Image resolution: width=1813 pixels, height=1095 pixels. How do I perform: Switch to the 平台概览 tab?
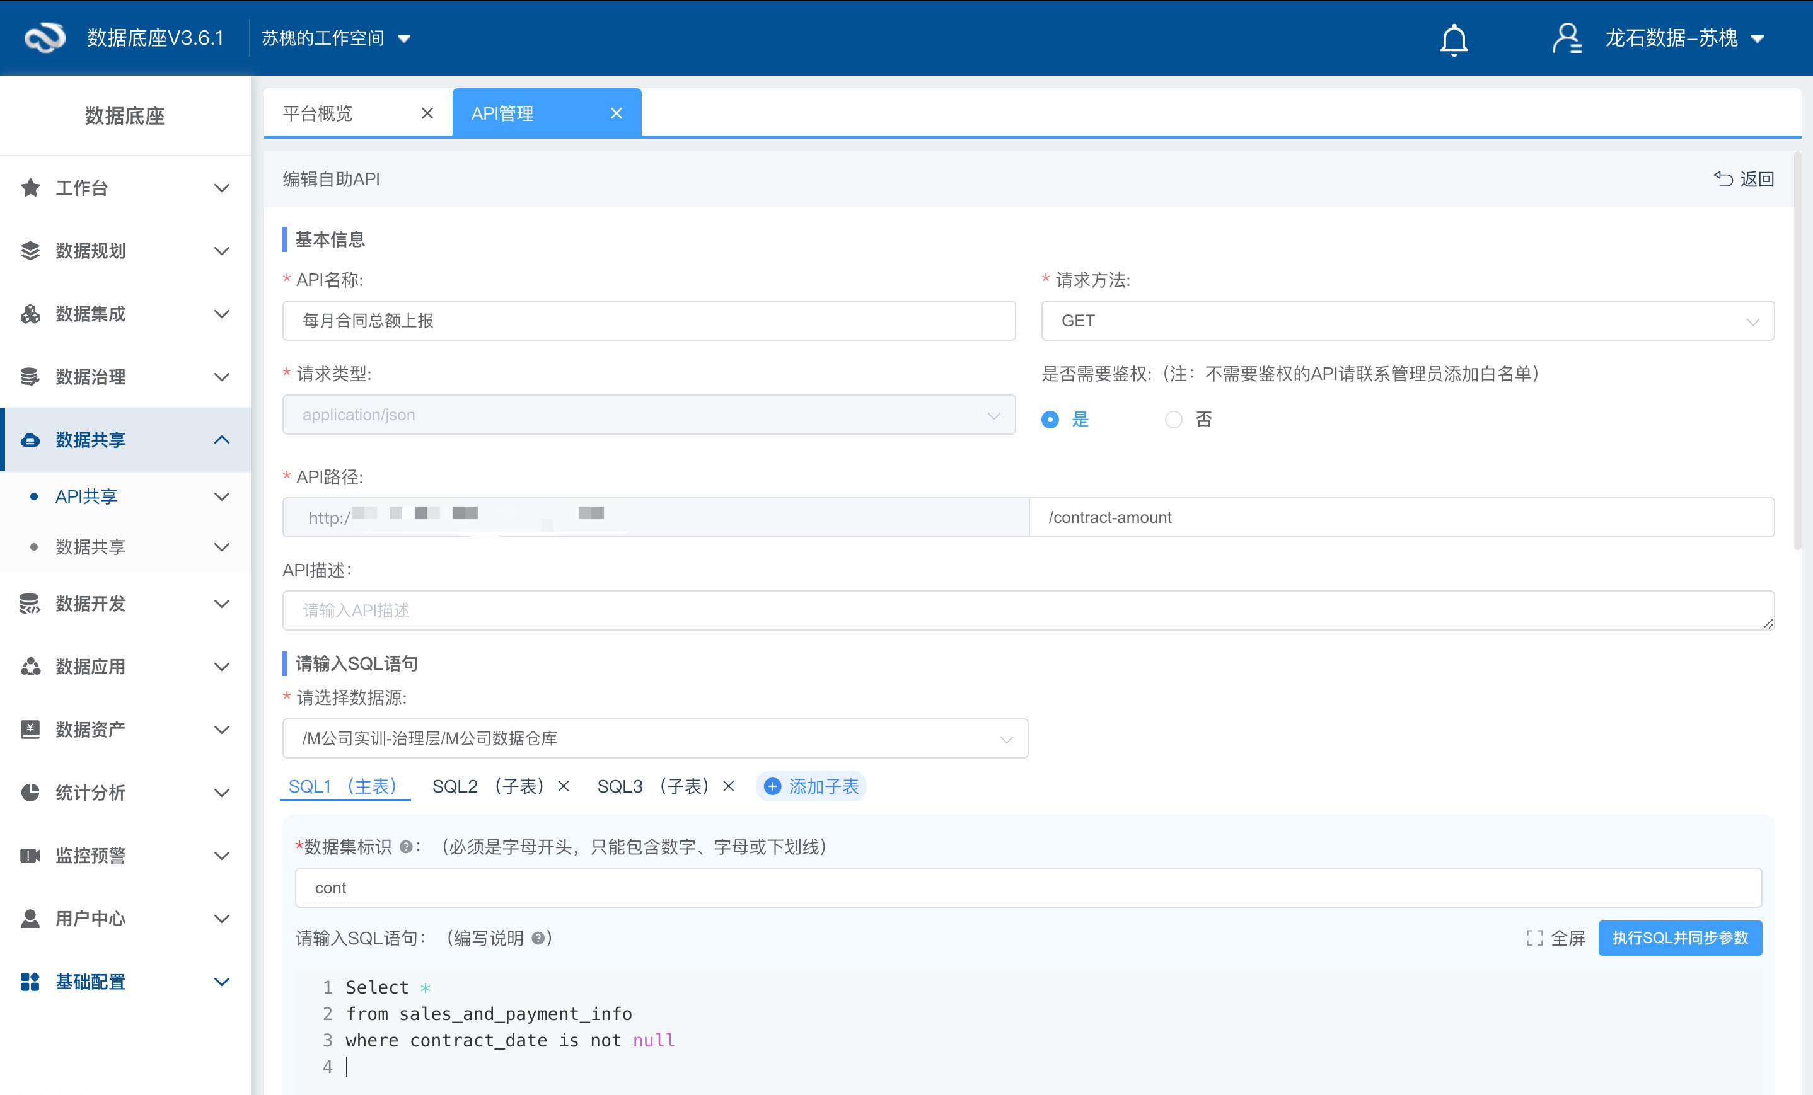coord(318,113)
